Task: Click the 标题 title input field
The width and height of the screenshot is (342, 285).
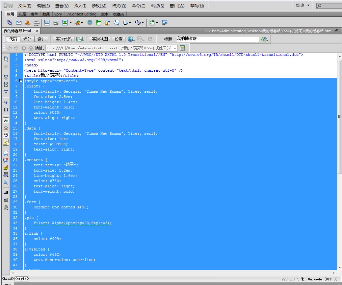Action: [x=217, y=39]
